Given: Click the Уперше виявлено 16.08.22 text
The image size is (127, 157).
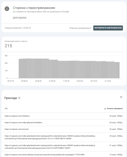Looking at the screenshot, I should [x=18, y=28].
